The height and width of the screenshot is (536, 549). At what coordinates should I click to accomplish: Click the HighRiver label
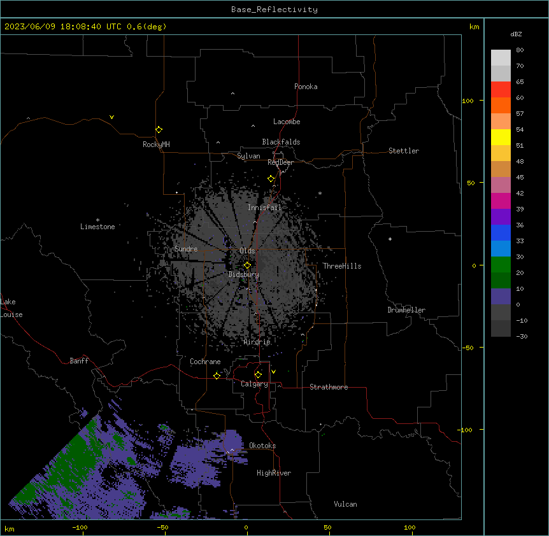click(274, 473)
